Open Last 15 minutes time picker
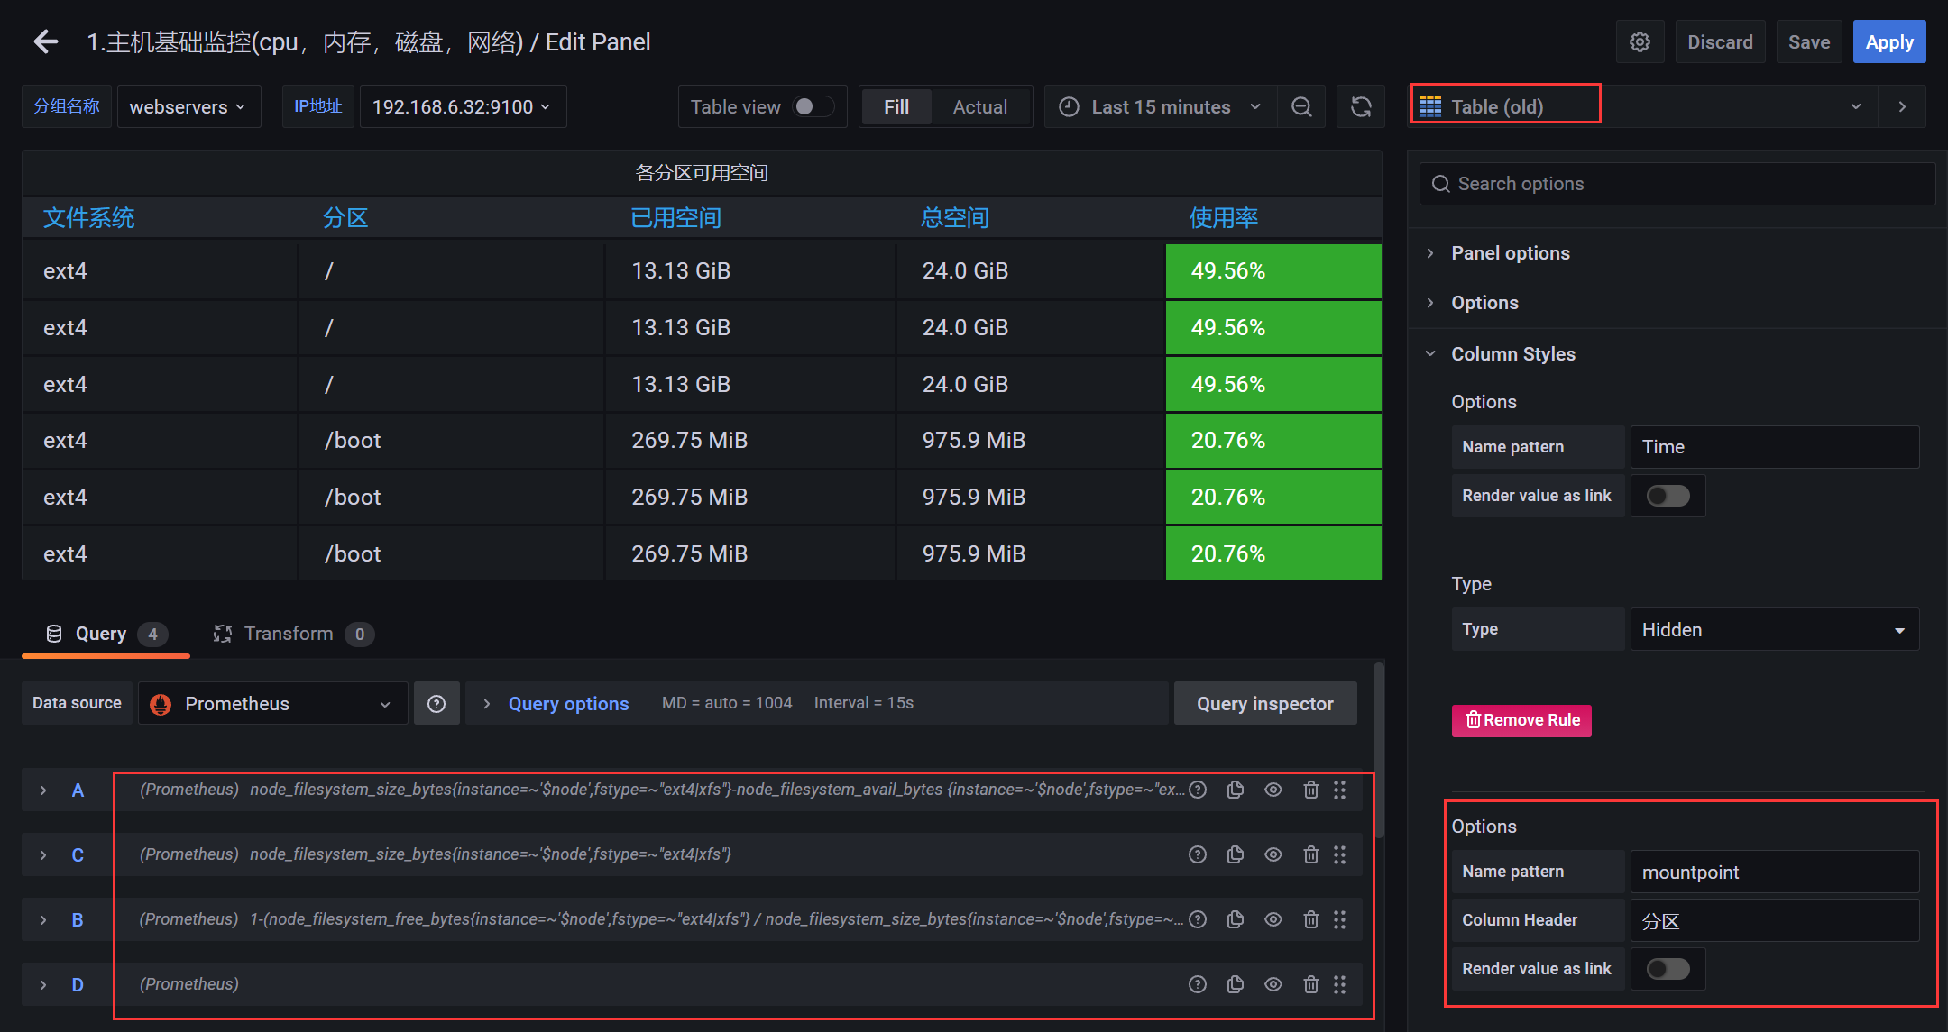The height and width of the screenshot is (1032, 1948). pos(1161,107)
